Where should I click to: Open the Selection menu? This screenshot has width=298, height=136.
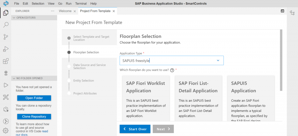(x=38, y=3)
